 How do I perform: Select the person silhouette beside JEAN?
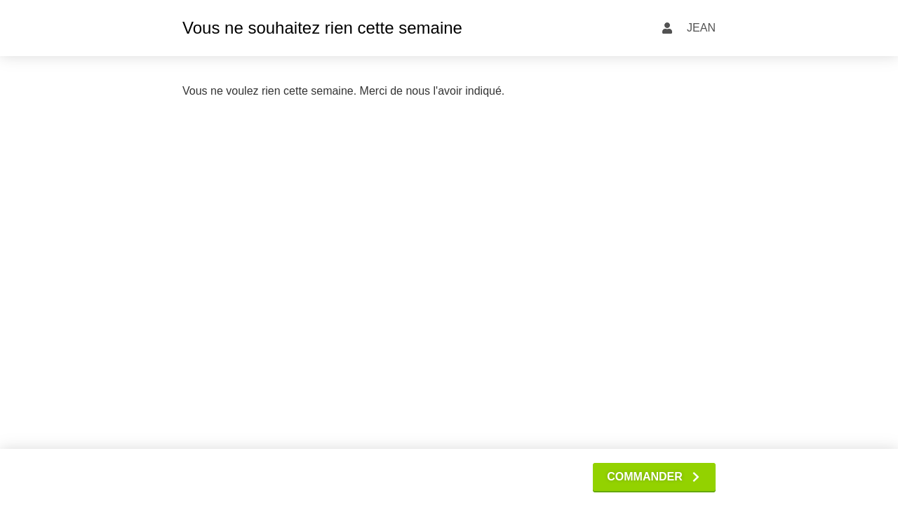click(667, 28)
